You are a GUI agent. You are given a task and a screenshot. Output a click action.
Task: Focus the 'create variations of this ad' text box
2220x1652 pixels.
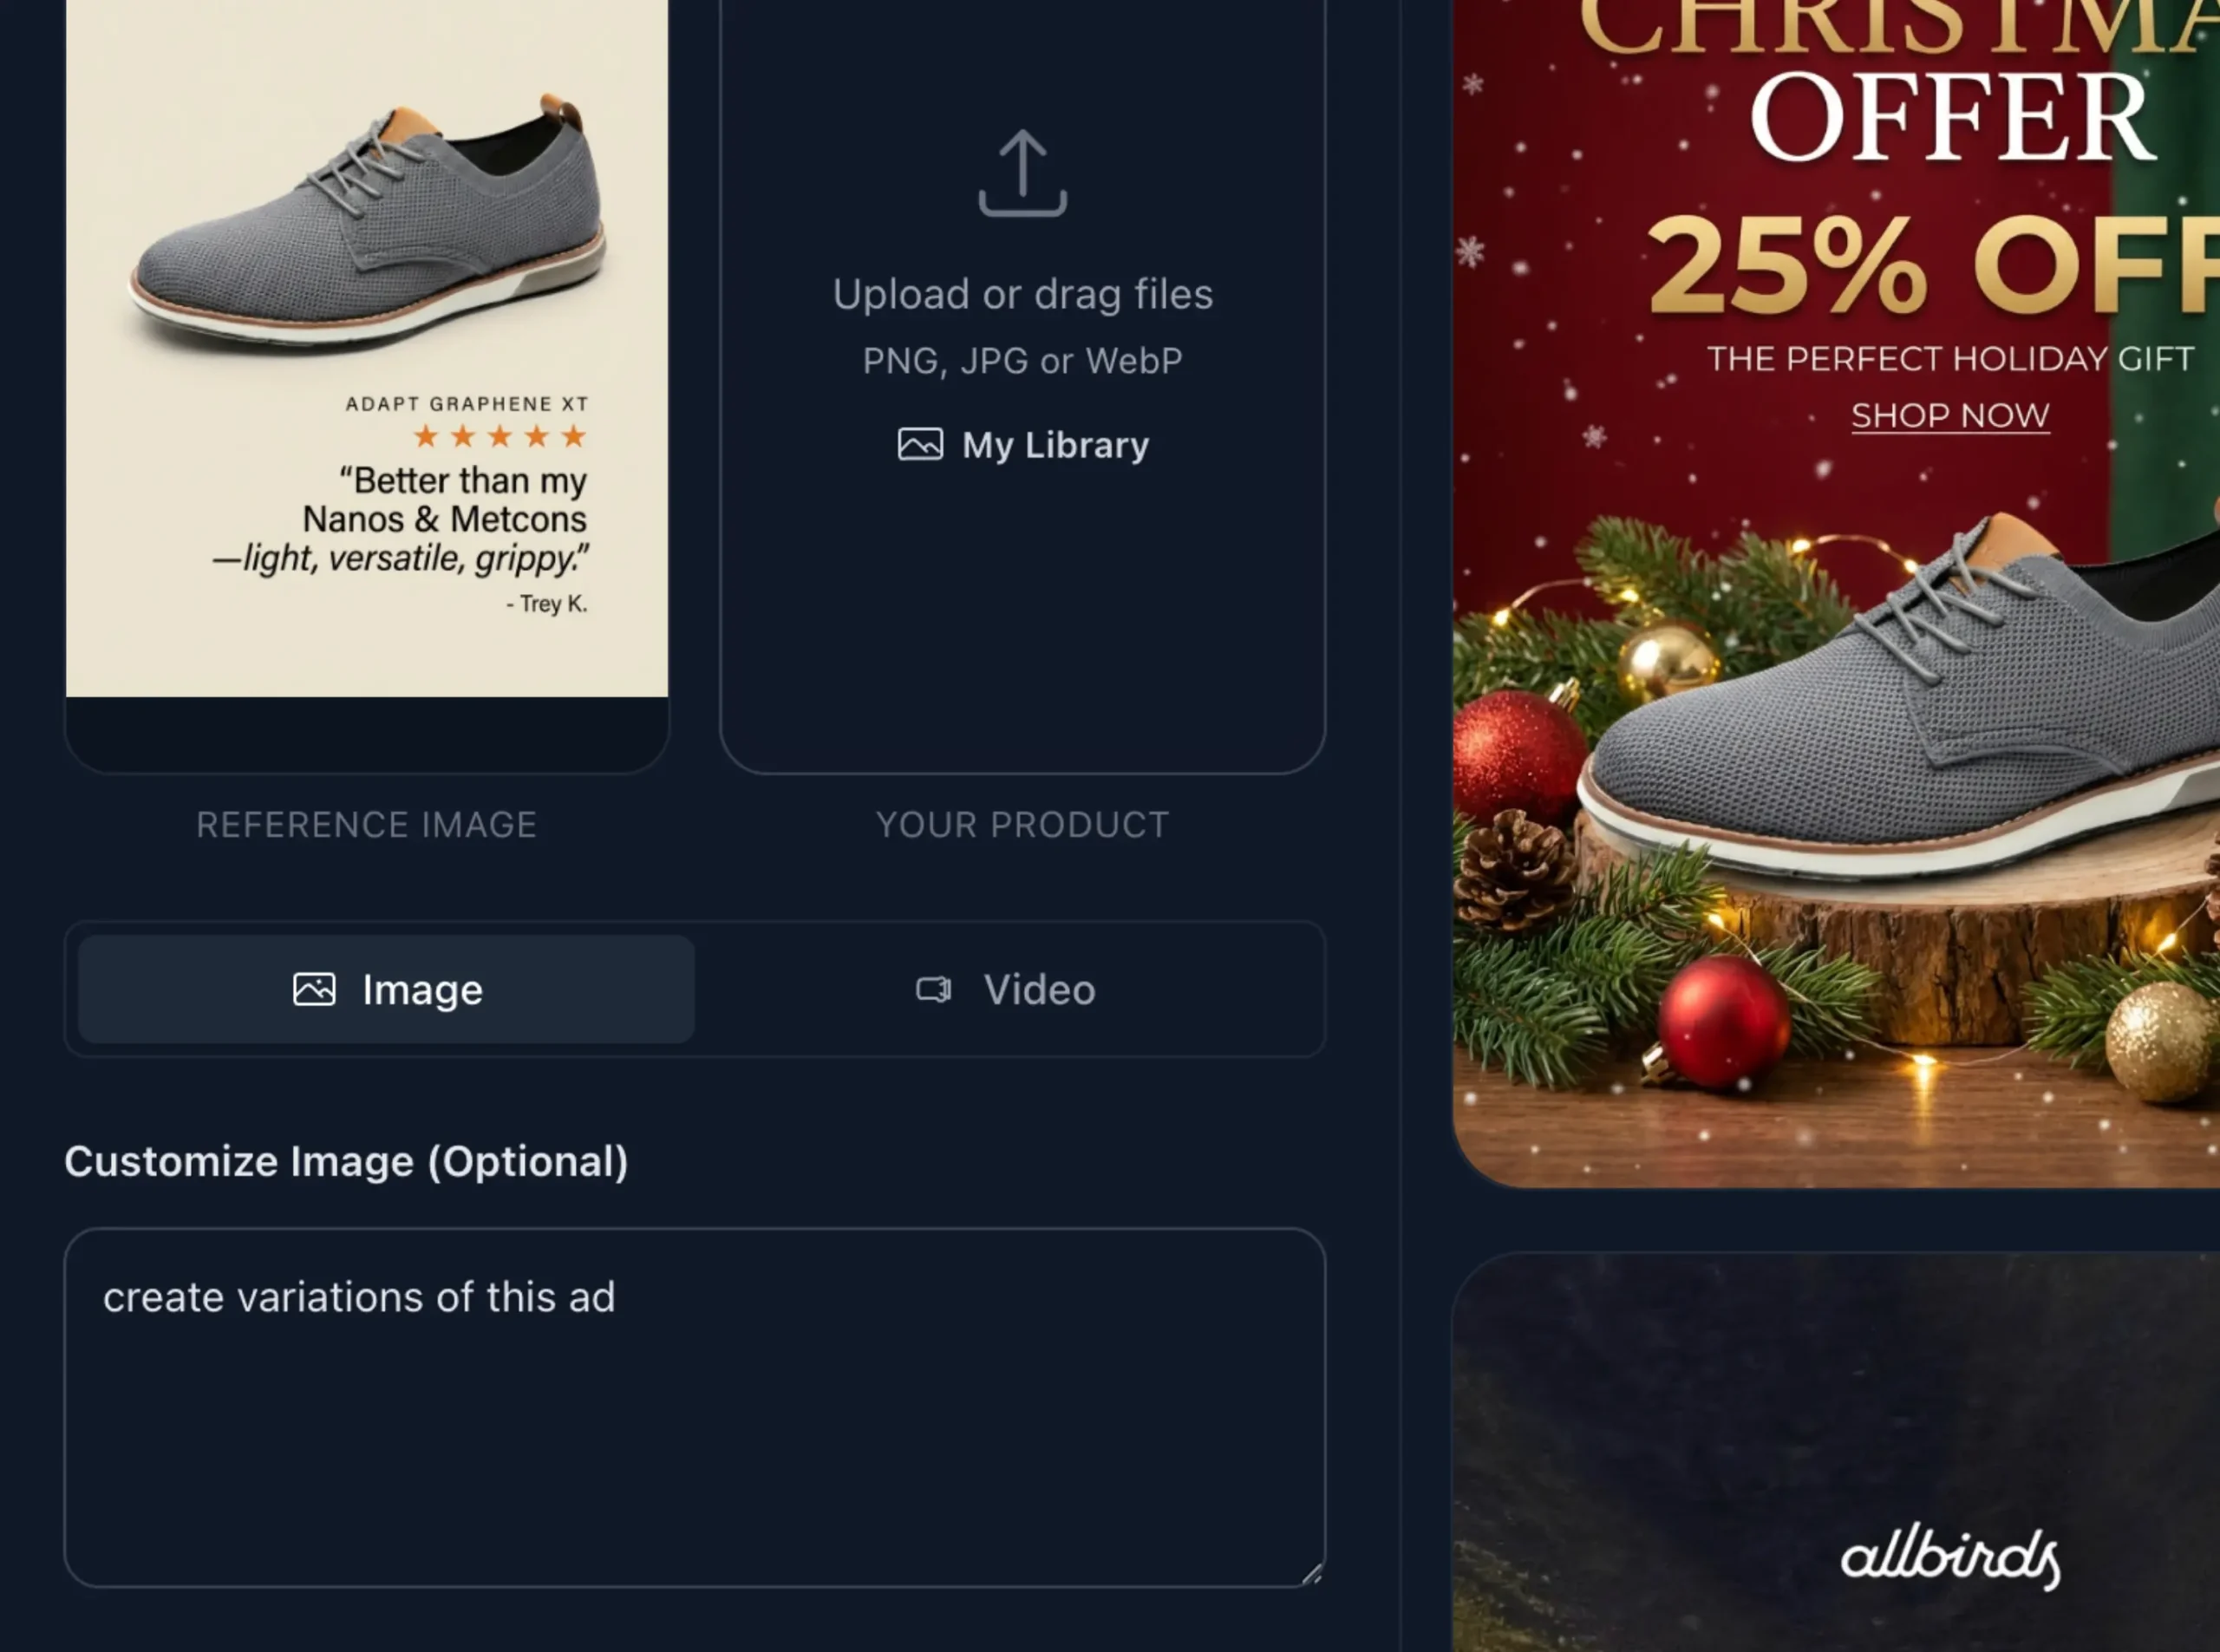pyautogui.click(x=694, y=1407)
